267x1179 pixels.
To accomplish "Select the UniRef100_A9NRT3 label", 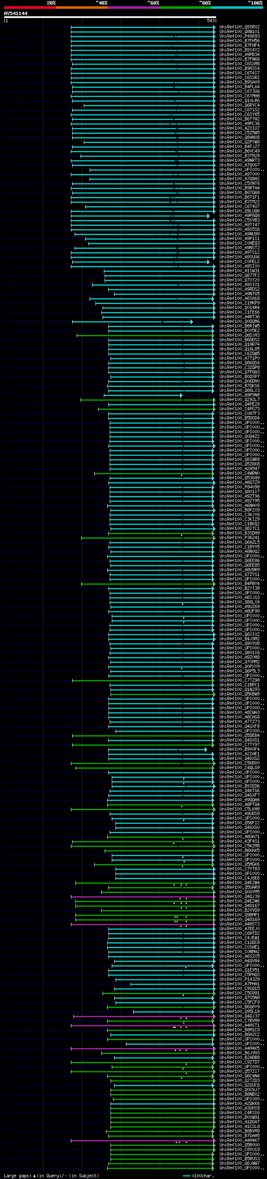I will [239, 161].
